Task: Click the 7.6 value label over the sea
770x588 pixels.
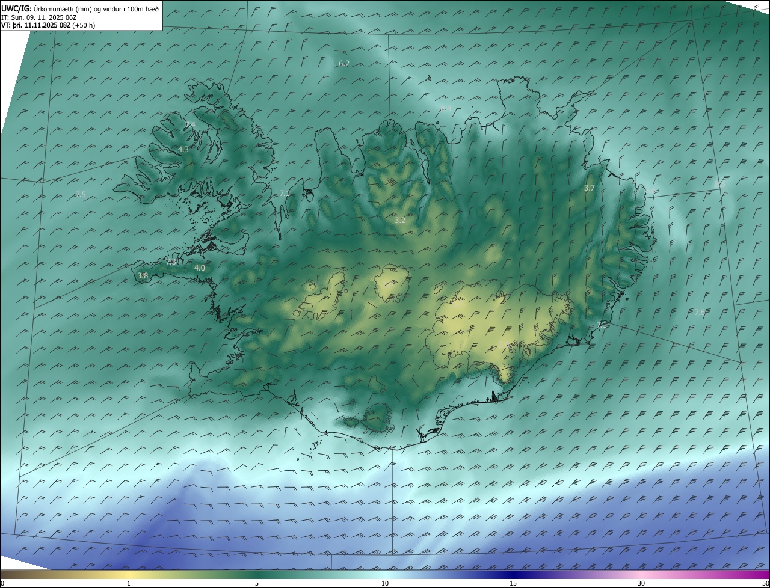Action: 700,312
